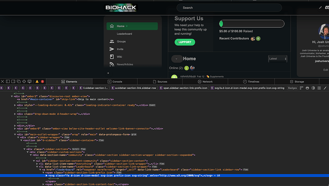Open the Leaderboard sidebar link
Image resolution: width=329 pixels, height=186 pixels.
[x=124, y=34]
